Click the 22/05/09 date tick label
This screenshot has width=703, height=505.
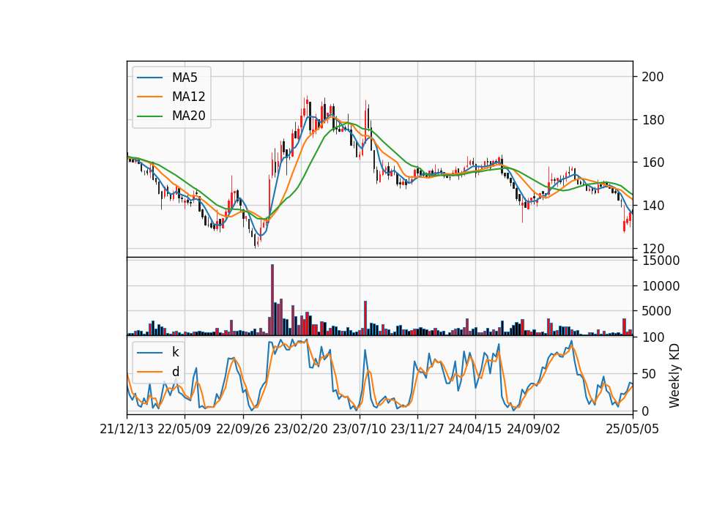[x=185, y=429]
